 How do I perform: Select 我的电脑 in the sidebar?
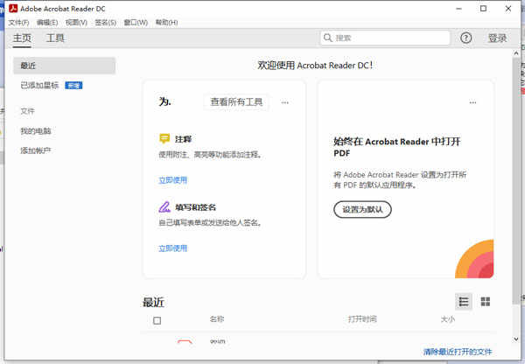[x=36, y=131]
